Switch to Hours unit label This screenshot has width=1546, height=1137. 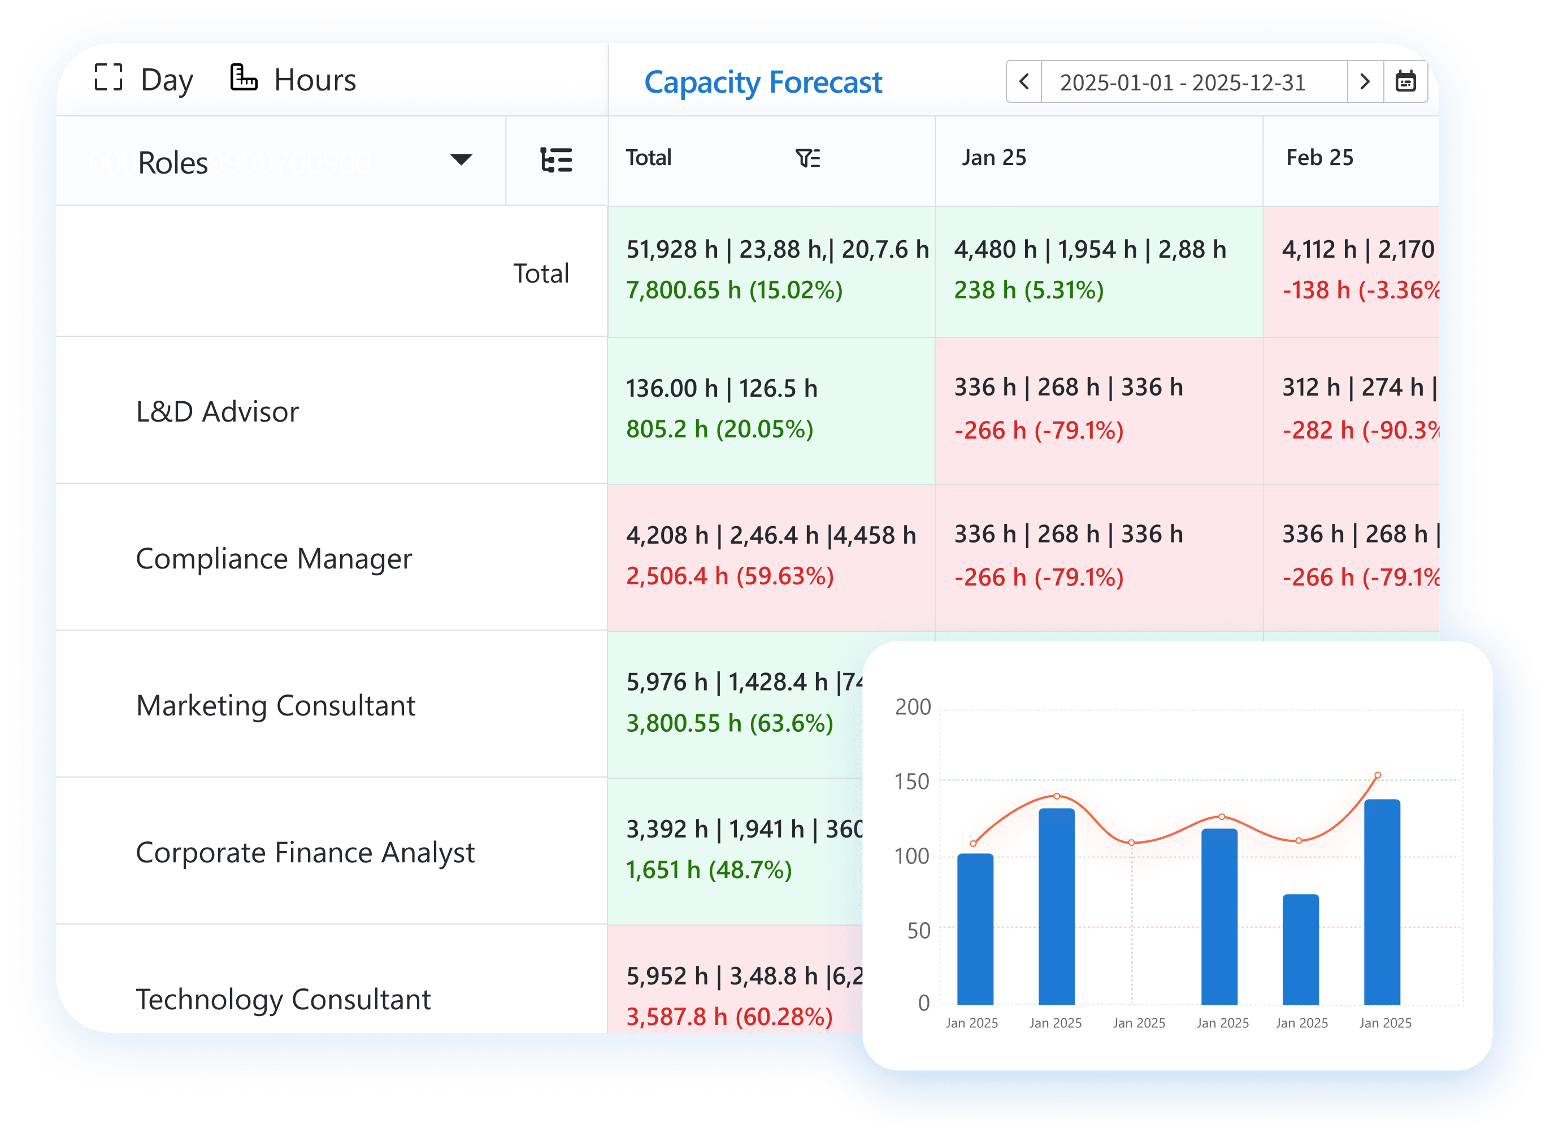[x=314, y=80]
